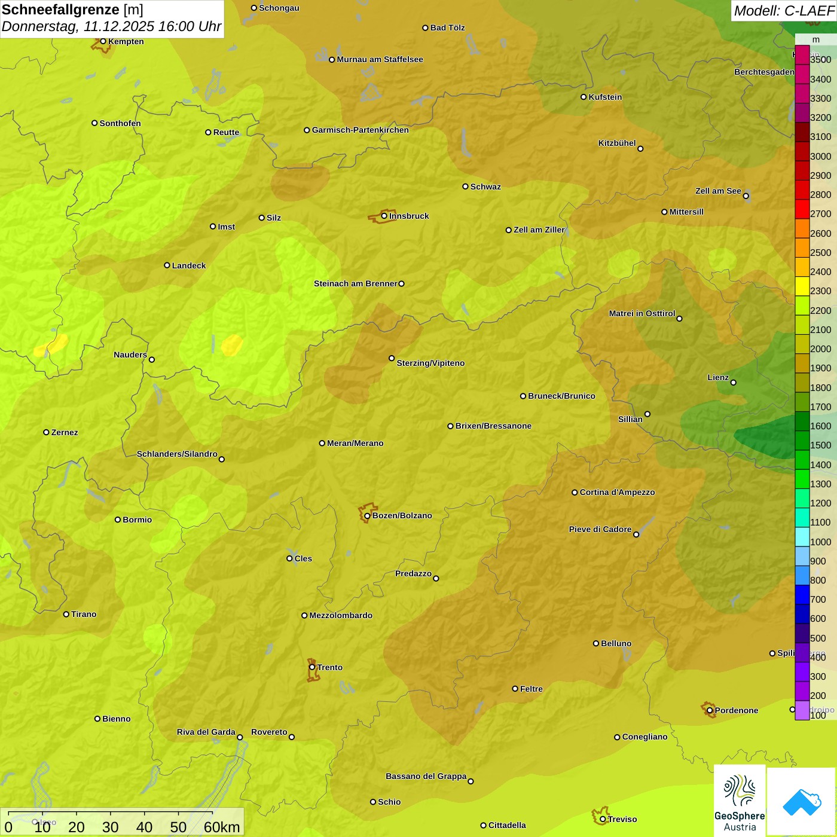Viewport: 837px width, 837px height.
Task: Click the Berchtesgaden label
Action: tap(764, 72)
